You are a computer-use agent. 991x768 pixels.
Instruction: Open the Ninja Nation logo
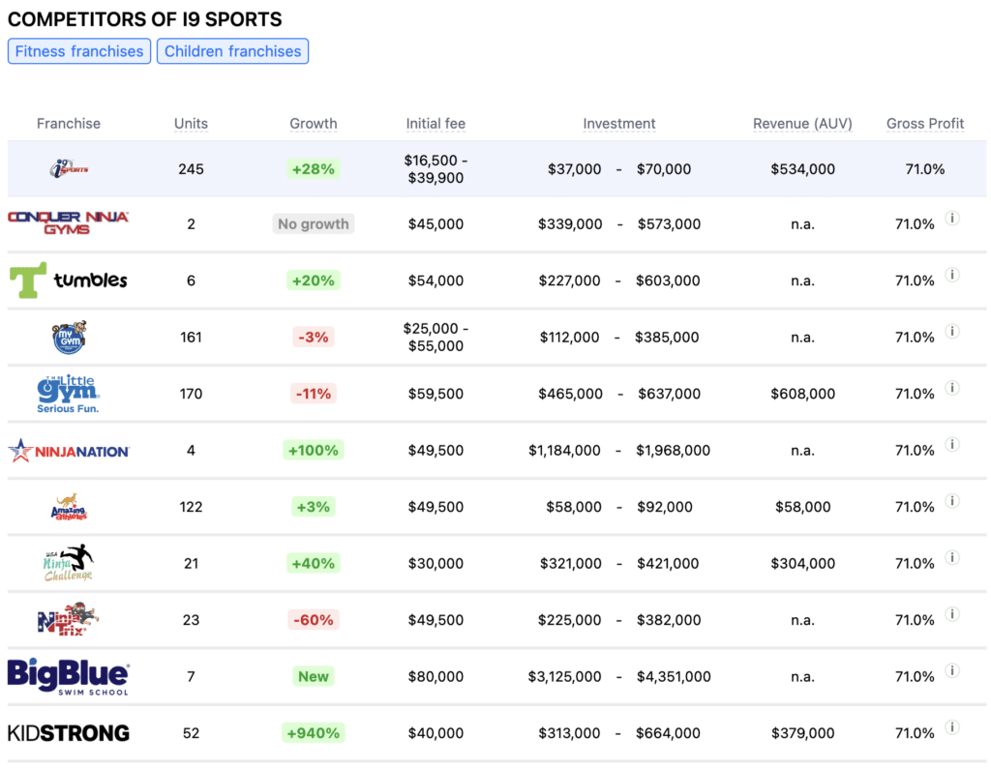[69, 451]
